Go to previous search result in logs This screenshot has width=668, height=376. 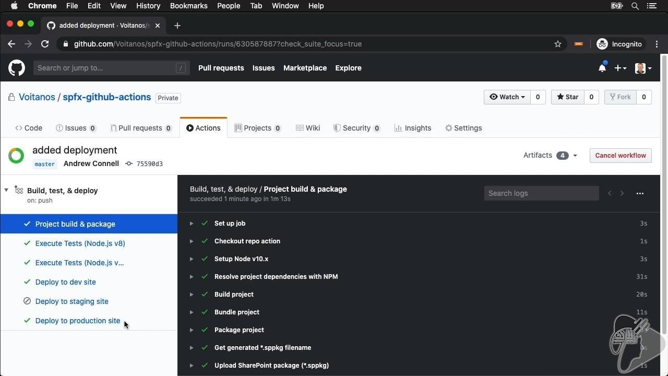click(610, 193)
